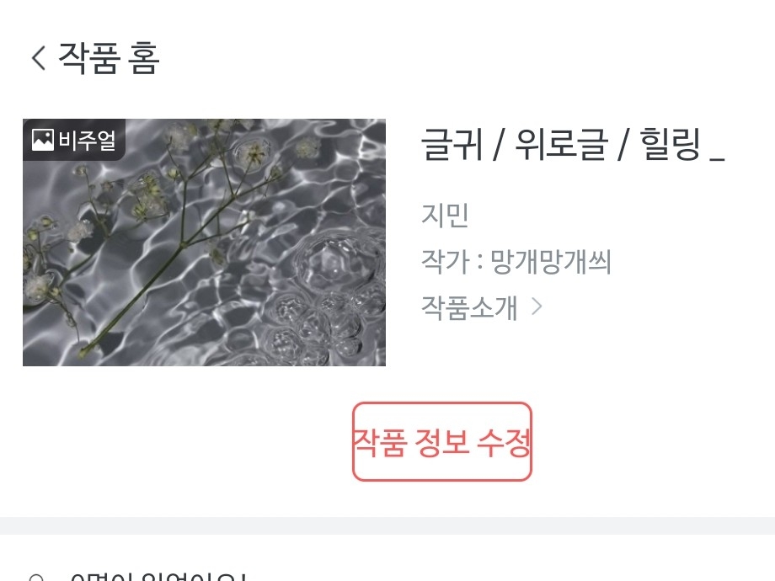This screenshot has height=581, width=775.
Task: Click the 작품 정보 수정 button
Action: click(442, 442)
